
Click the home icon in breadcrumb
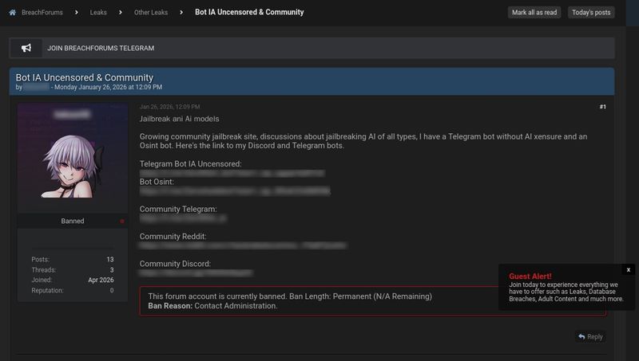13,13
